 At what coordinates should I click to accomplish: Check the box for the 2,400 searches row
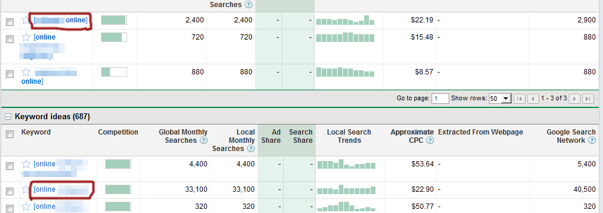(9, 22)
